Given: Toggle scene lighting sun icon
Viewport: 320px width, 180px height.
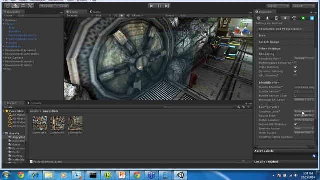Looking at the screenshot, I should [122, 15].
